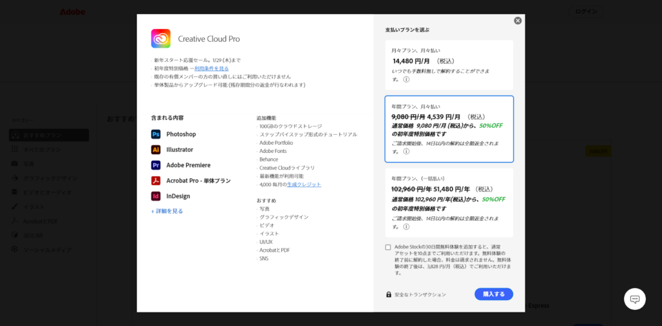662x326 pixels.
Task: Click the 50%OFF badge behind the dialog
Action: point(598,151)
